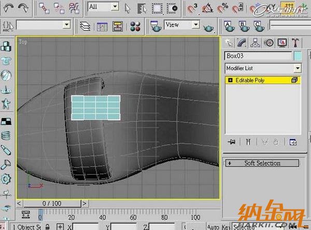Click the Auto Key button
This screenshot has height=230, width=311.
[x=219, y=226]
